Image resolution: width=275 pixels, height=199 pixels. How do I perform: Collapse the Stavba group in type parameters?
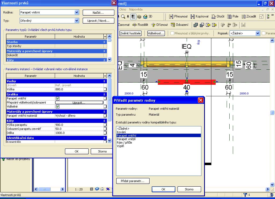[104, 42]
